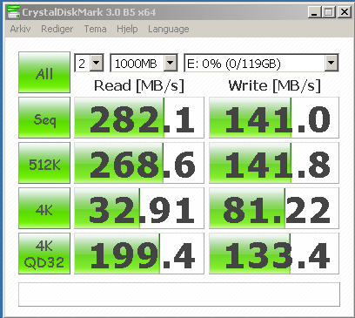355x318 pixels.
Task: Start the 4K QD32 benchmark test
Action: pyautogui.click(x=44, y=254)
